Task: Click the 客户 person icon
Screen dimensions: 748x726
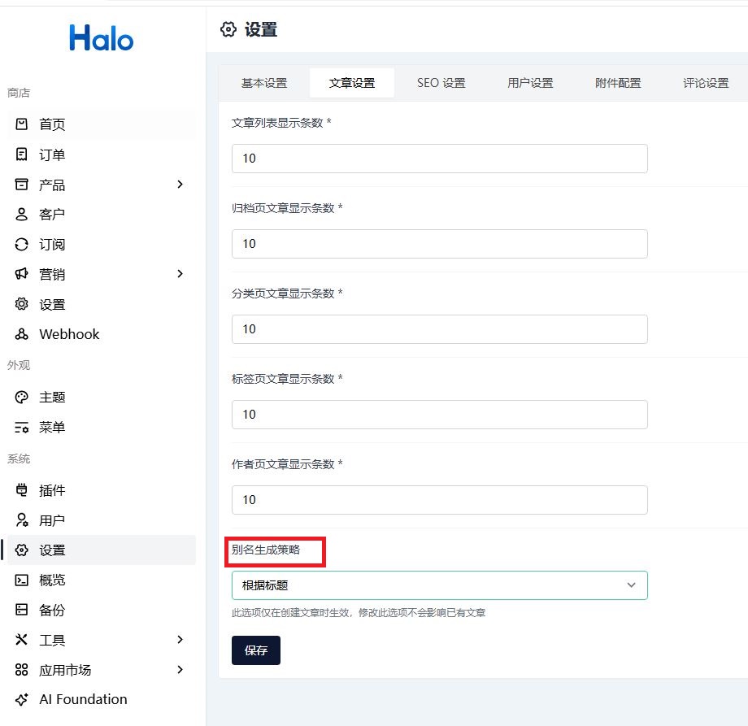Action: point(21,215)
